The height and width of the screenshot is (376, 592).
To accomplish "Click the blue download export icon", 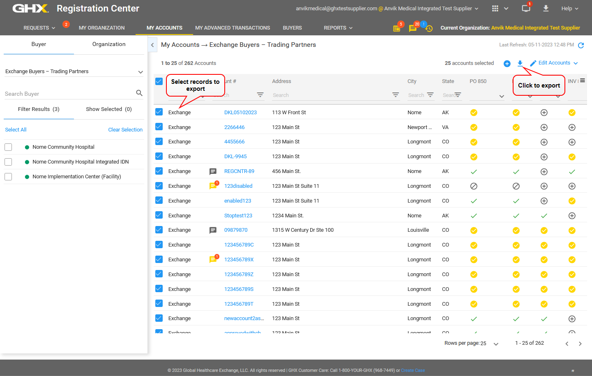I will (x=520, y=63).
